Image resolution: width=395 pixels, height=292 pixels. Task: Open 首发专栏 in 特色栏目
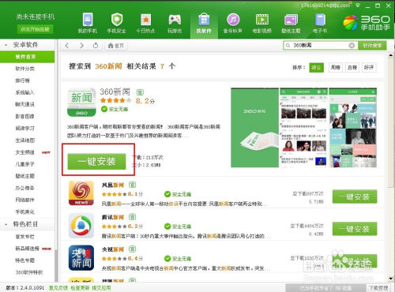coord(25,237)
